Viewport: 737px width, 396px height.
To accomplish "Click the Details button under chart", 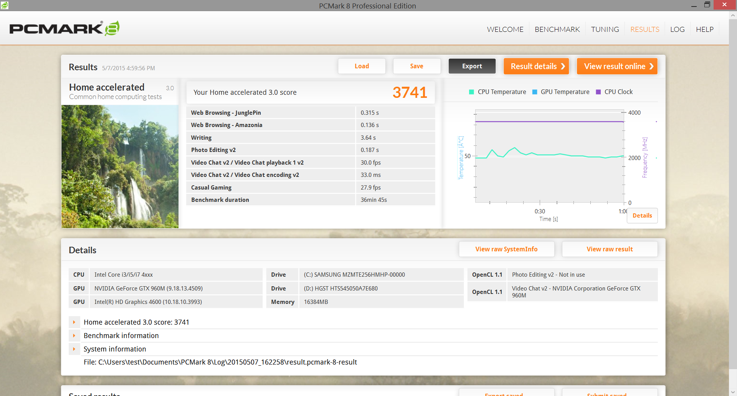I will point(642,216).
